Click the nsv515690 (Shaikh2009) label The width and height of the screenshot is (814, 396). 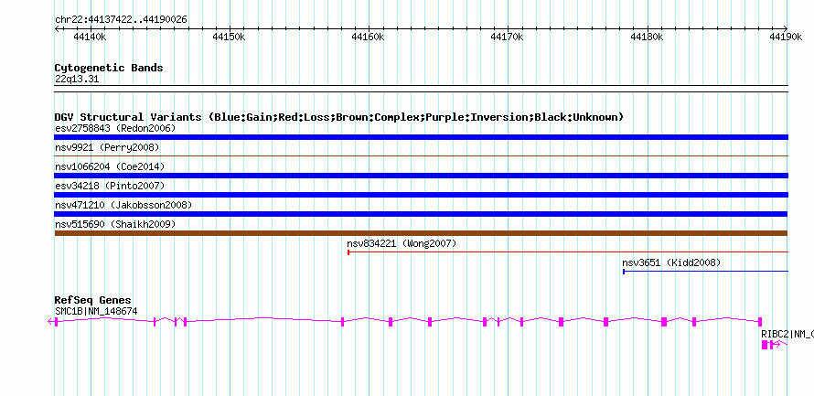tap(115, 224)
